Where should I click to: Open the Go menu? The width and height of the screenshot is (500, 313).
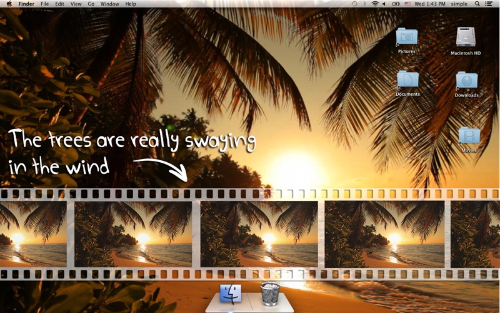[x=91, y=4]
